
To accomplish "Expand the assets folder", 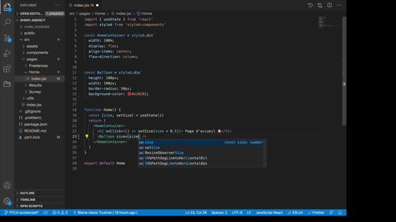I will (x=40, y=46).
